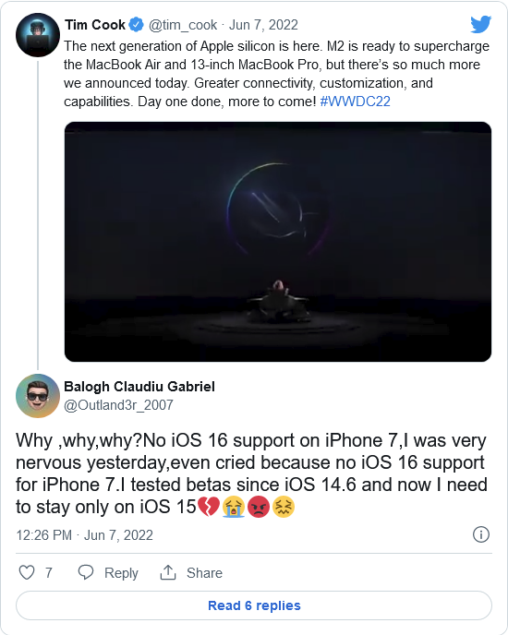508x635 pixels.
Task: Click the reply speech bubble icon
Action: [x=86, y=572]
